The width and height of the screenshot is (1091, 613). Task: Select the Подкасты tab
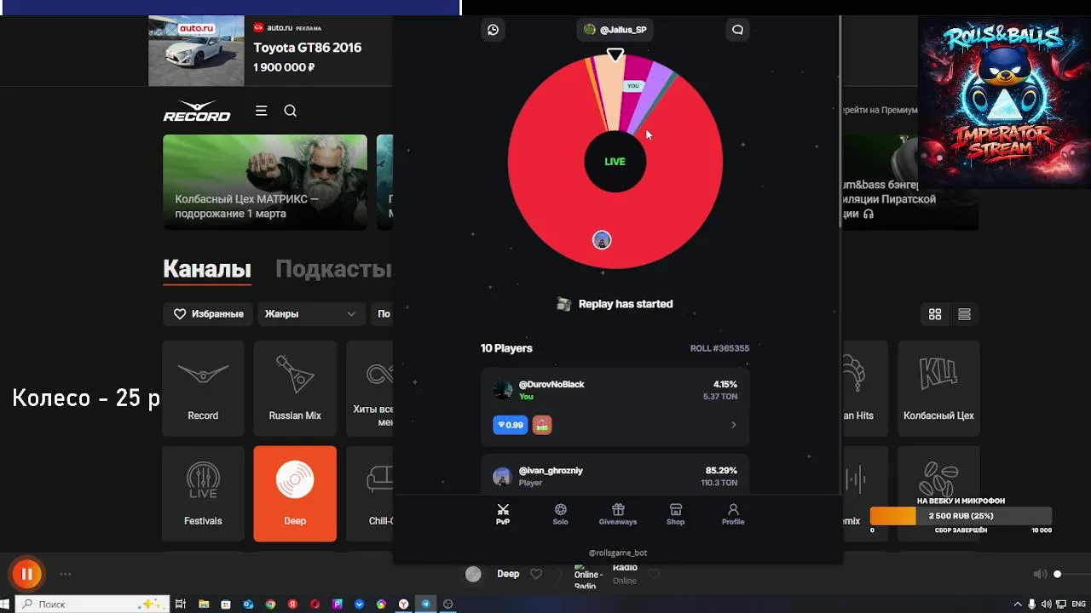click(333, 269)
